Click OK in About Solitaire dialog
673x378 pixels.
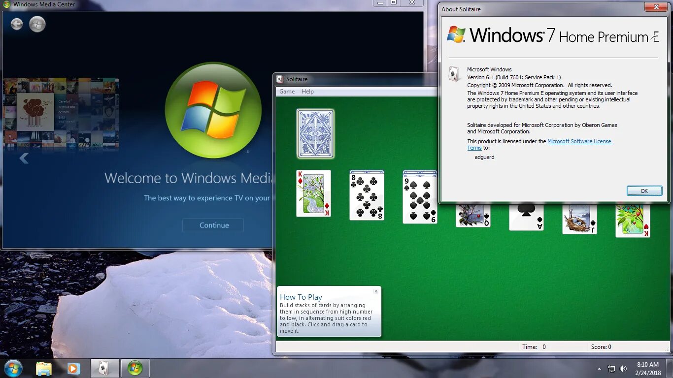click(644, 191)
